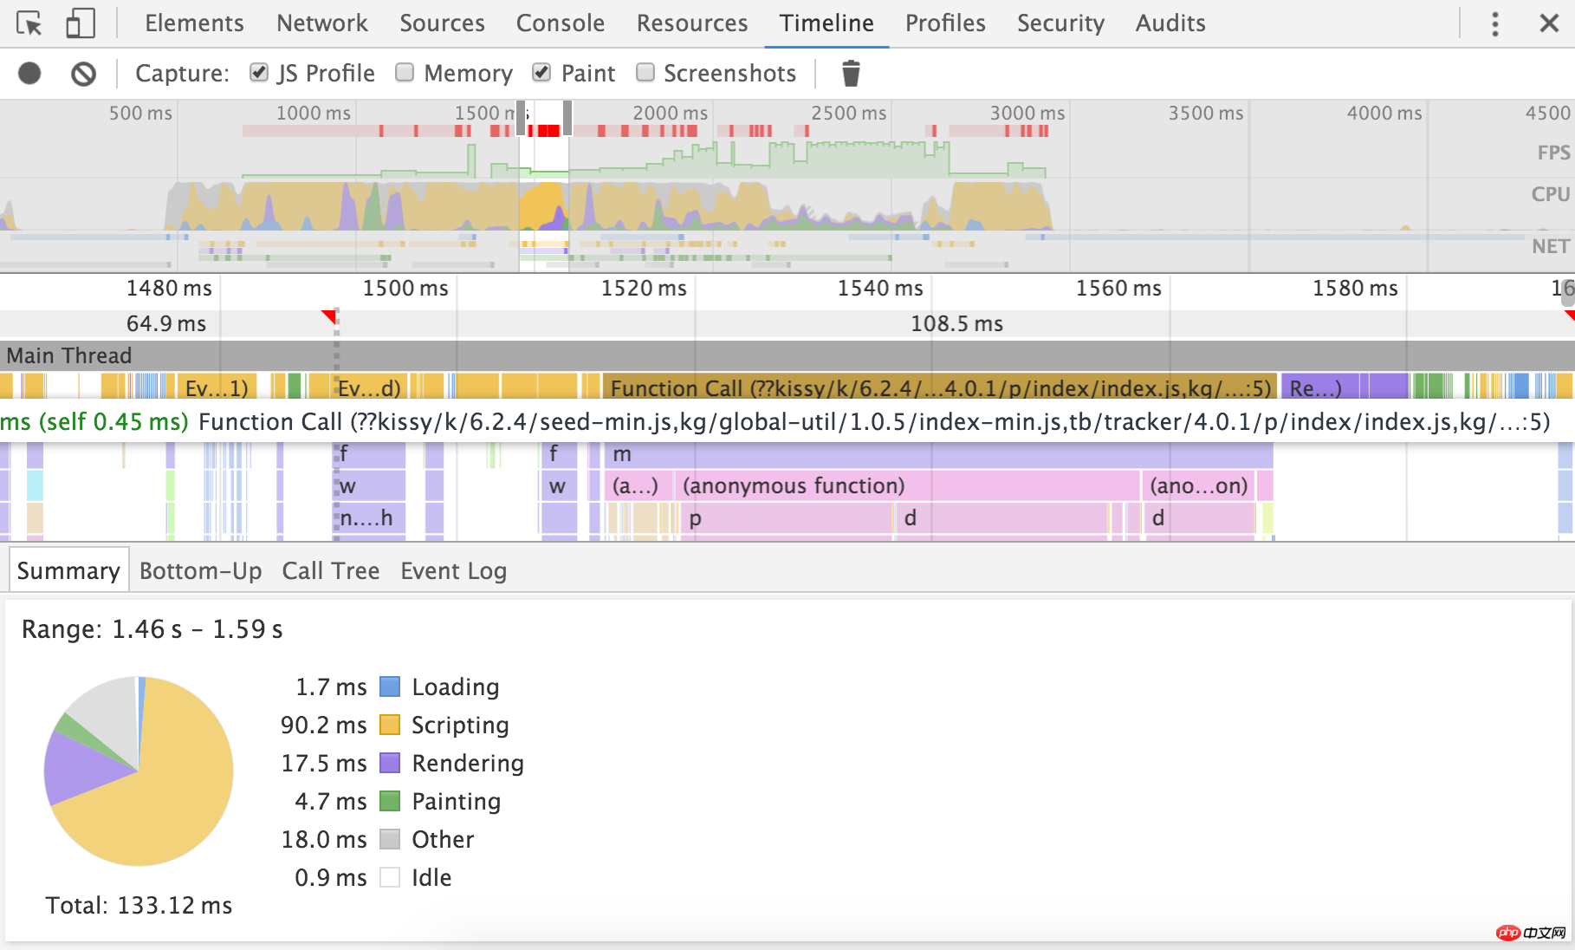Open the Console tab
This screenshot has height=950, width=1575.
pos(560,23)
